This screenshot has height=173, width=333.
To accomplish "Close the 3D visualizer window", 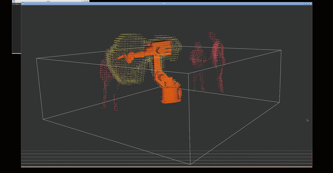I will coord(311,4).
